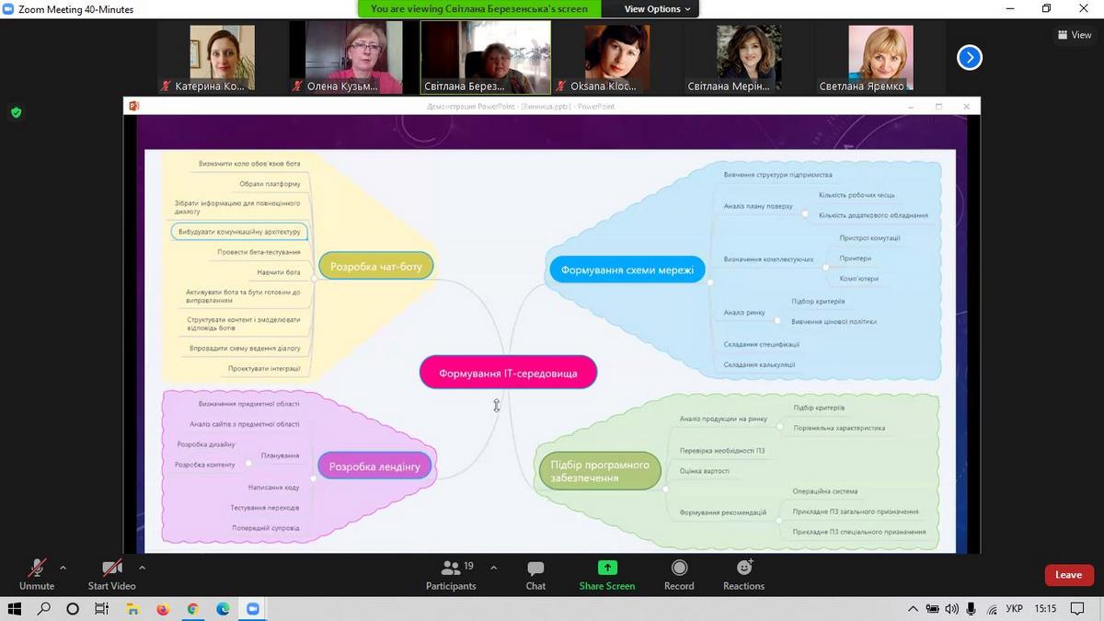The width and height of the screenshot is (1104, 621).
Task: Click the green Share Screen icon
Action: pyautogui.click(x=606, y=568)
